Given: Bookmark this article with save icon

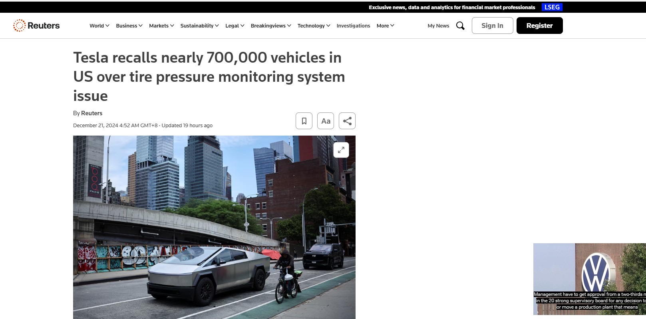Looking at the screenshot, I should [304, 121].
